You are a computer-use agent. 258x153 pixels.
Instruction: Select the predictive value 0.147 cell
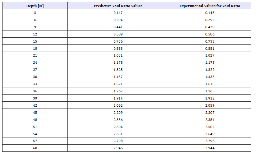coord(118,13)
